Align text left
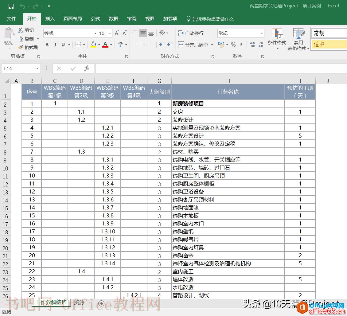This screenshot has height=316, width=347. [x=135, y=45]
